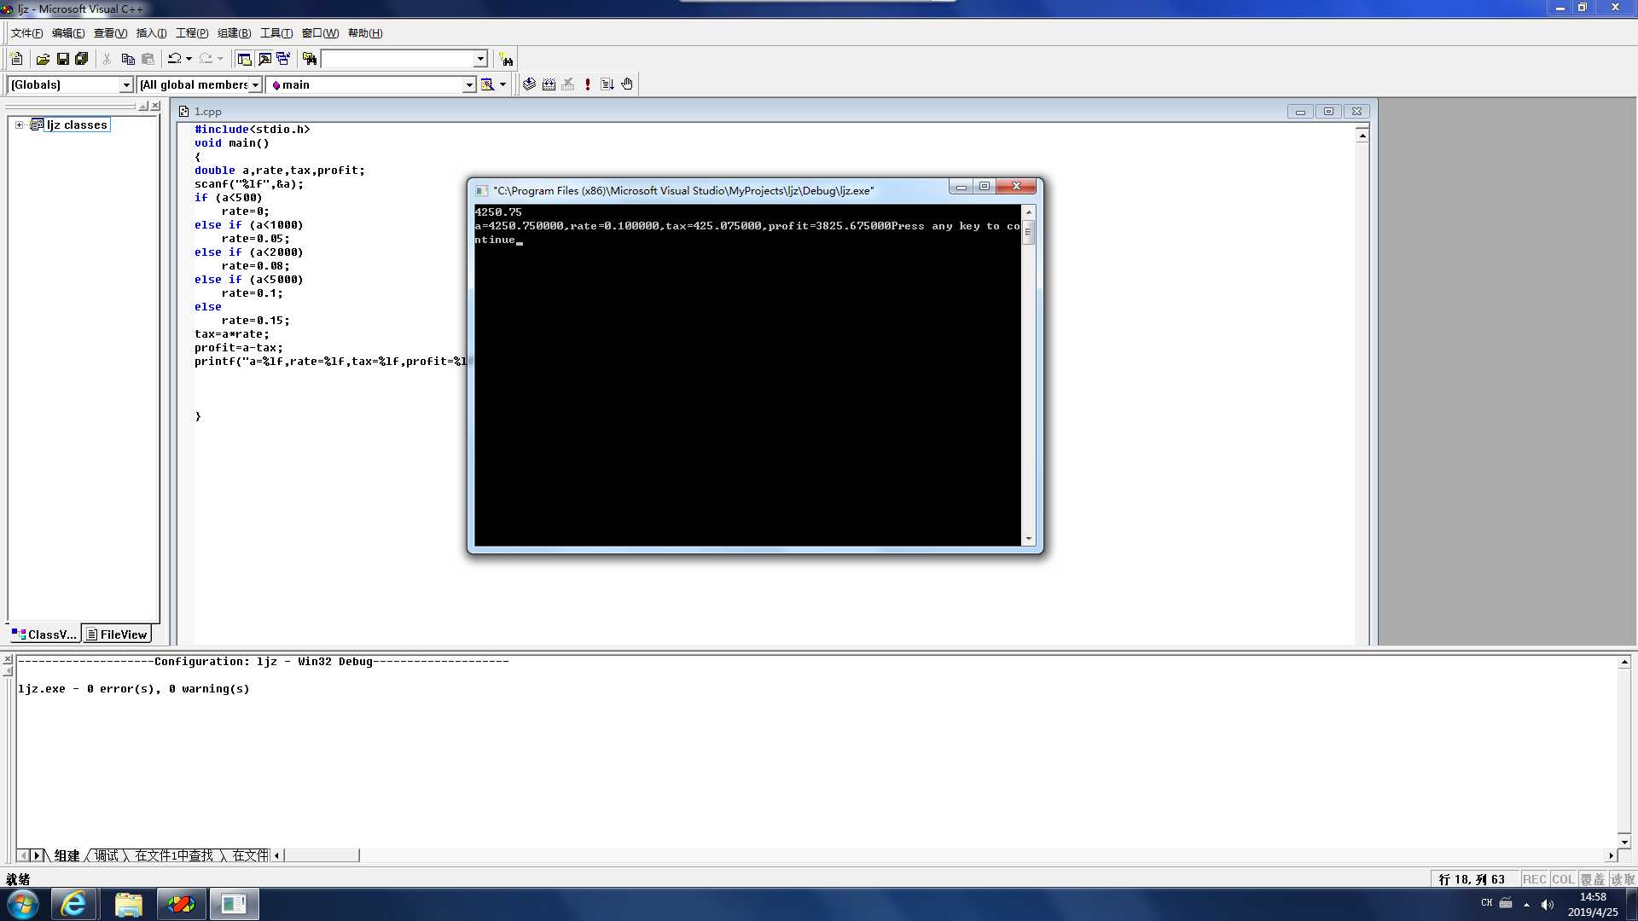The image size is (1638, 921).
Task: Open the 工程(P) menu
Action: (192, 33)
